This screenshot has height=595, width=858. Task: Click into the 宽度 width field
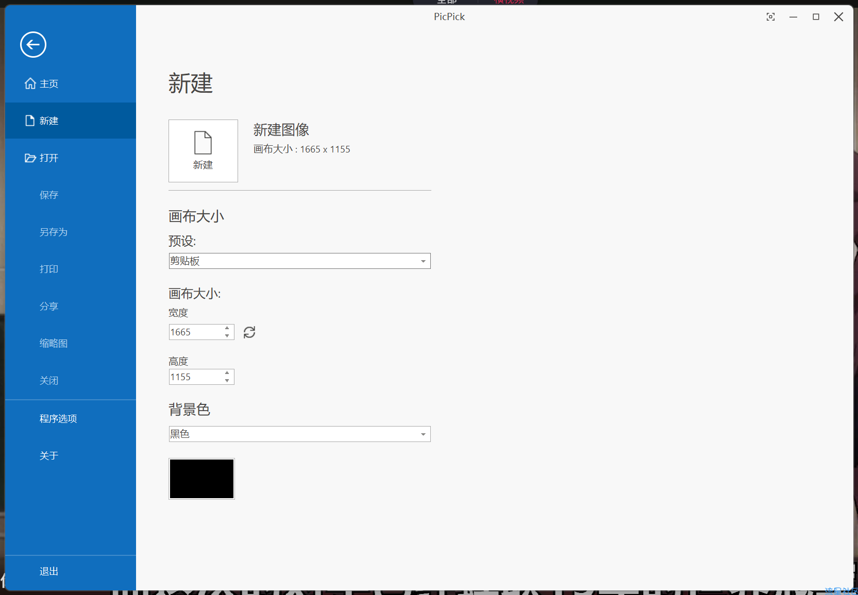pyautogui.click(x=195, y=332)
